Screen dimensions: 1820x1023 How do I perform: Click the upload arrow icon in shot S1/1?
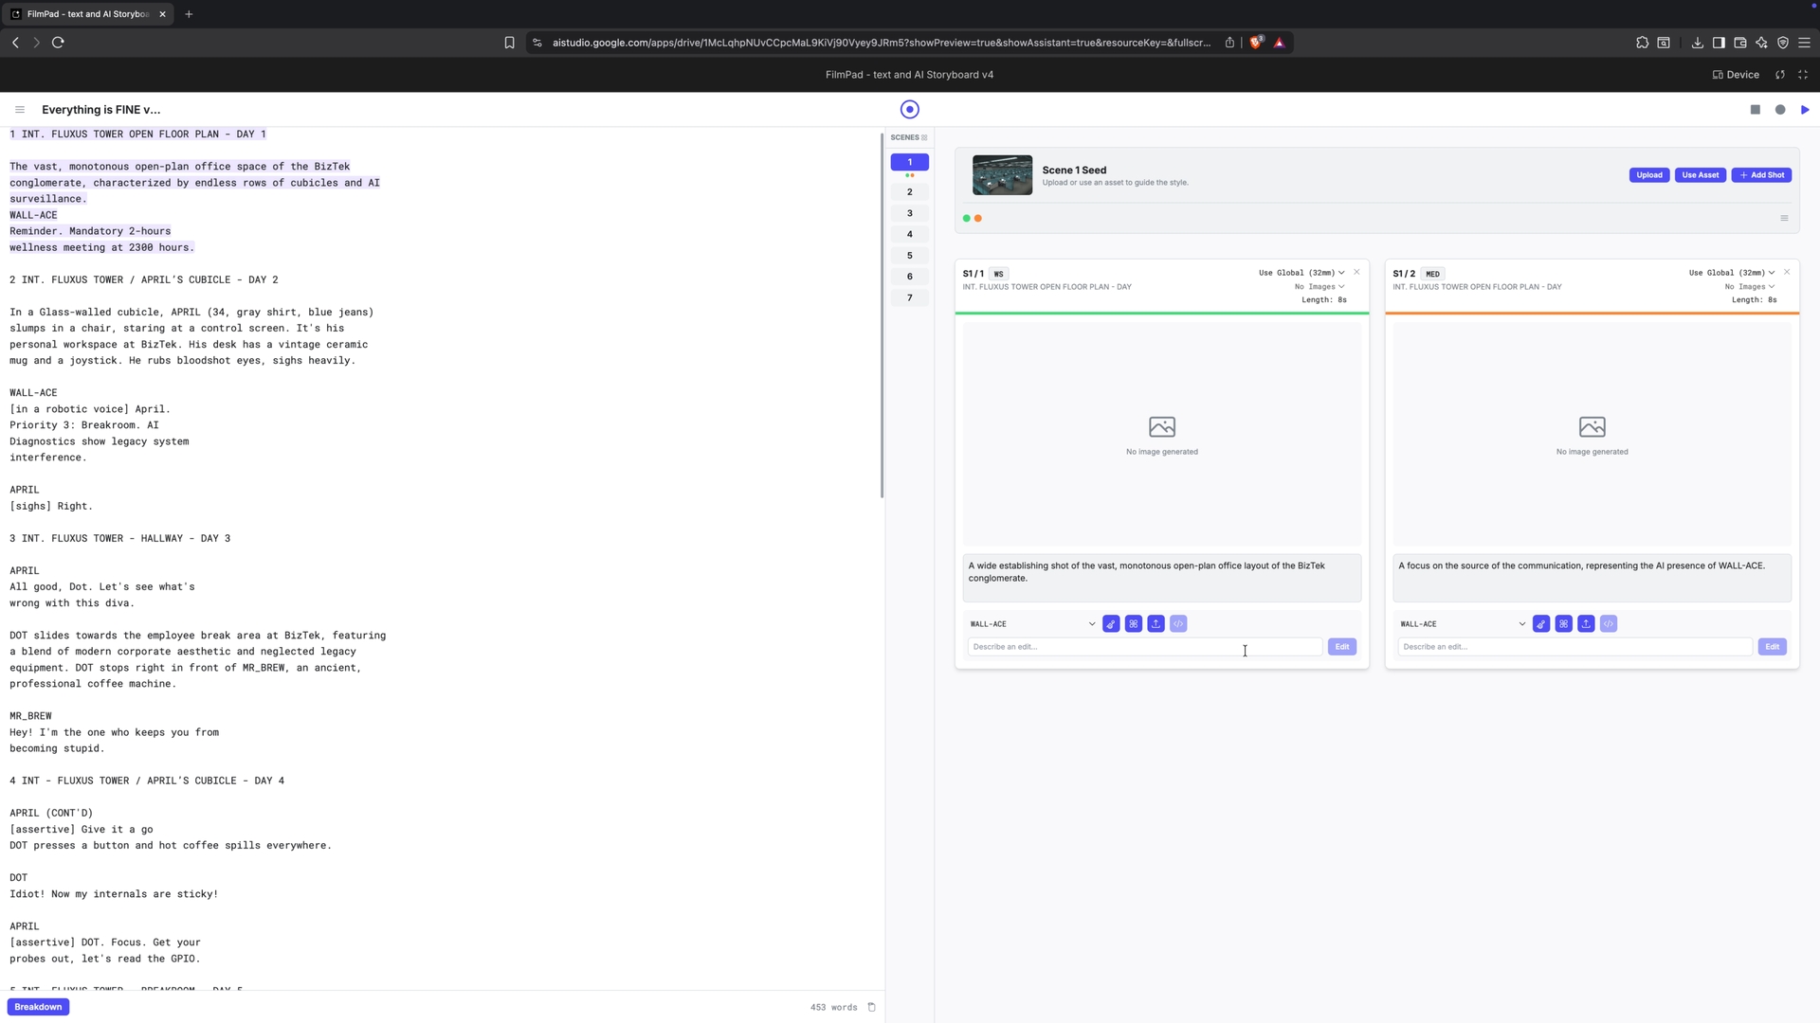(x=1156, y=624)
